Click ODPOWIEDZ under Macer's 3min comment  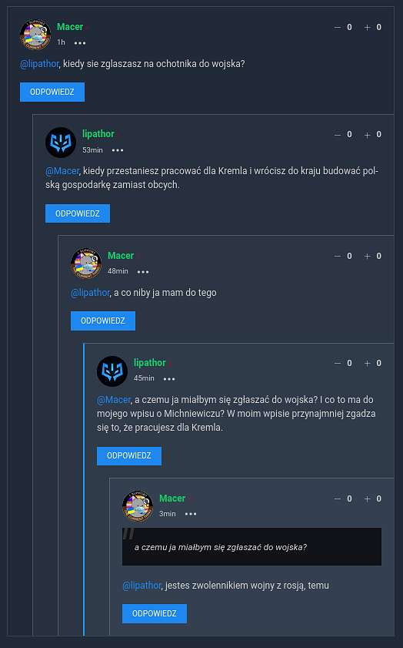pyautogui.click(x=155, y=613)
